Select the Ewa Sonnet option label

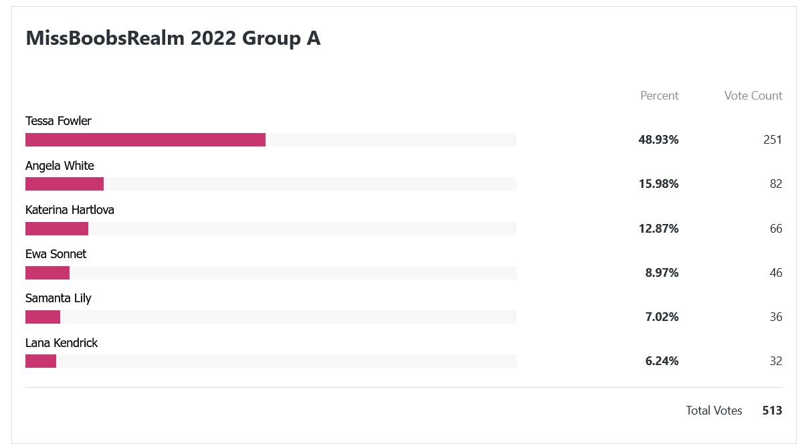(56, 254)
